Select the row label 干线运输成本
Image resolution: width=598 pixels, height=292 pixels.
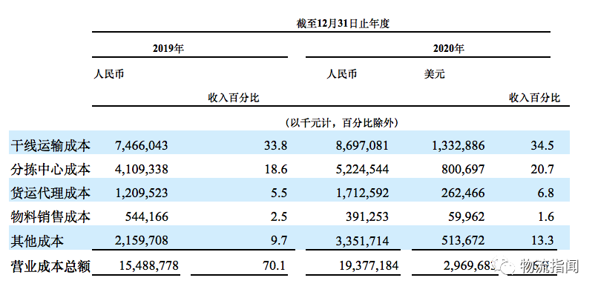click(x=50, y=146)
